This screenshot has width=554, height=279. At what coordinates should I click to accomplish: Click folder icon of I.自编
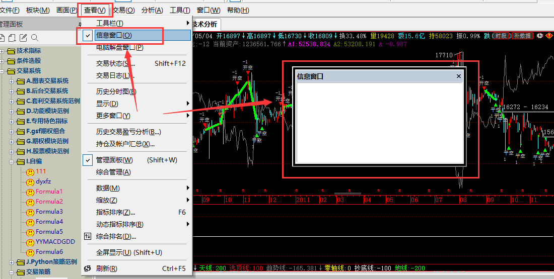21,161
